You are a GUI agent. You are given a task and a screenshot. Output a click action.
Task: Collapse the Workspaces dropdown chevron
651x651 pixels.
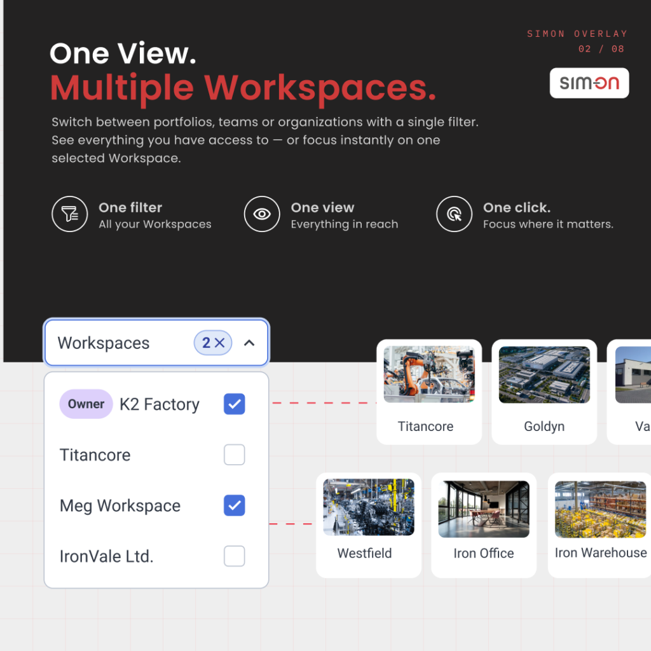tap(249, 343)
